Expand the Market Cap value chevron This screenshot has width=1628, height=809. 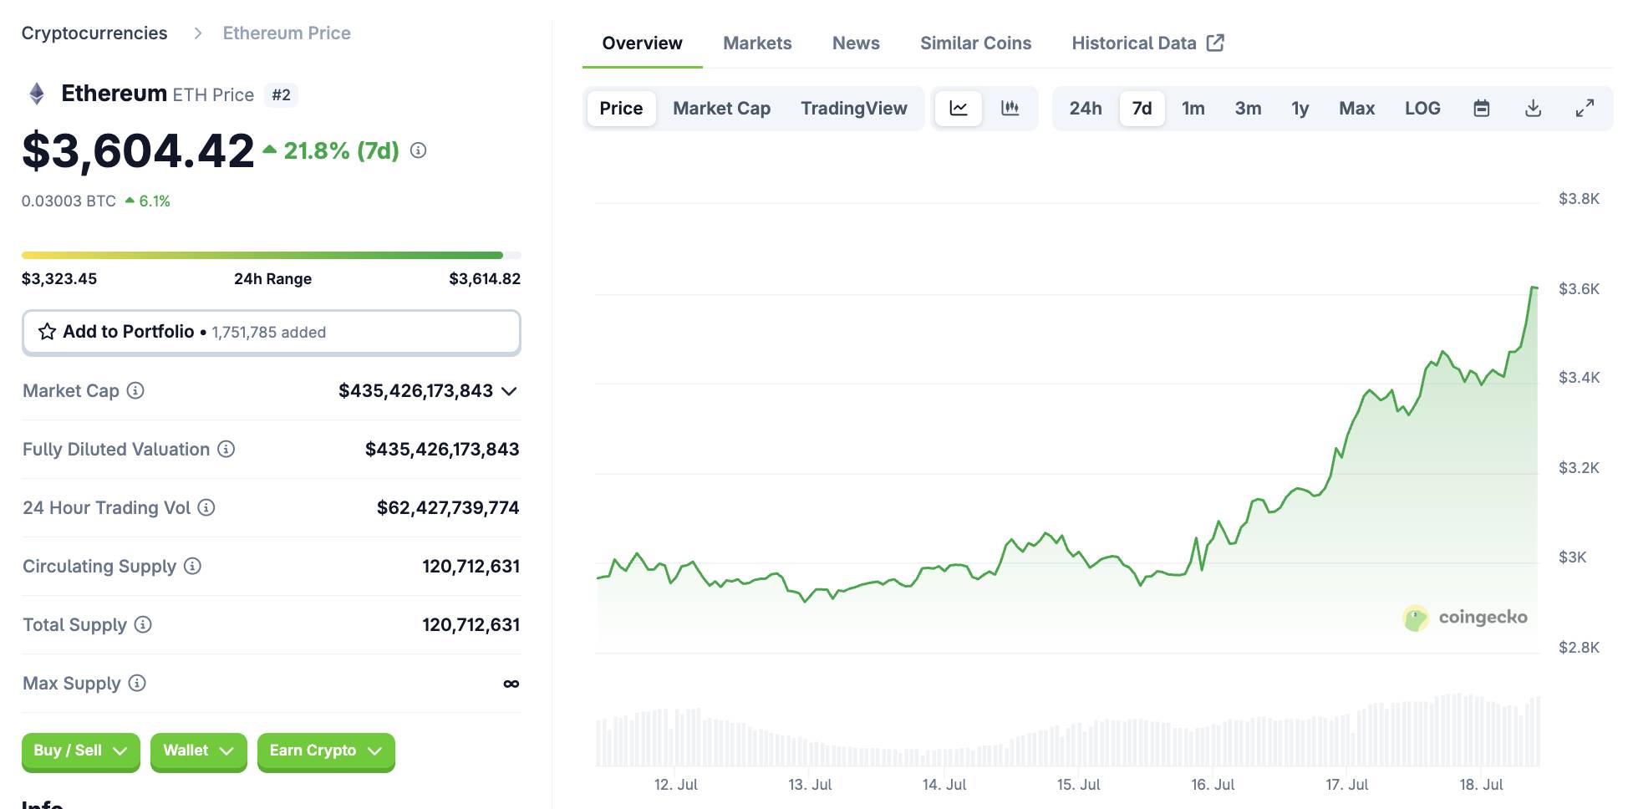coord(509,391)
